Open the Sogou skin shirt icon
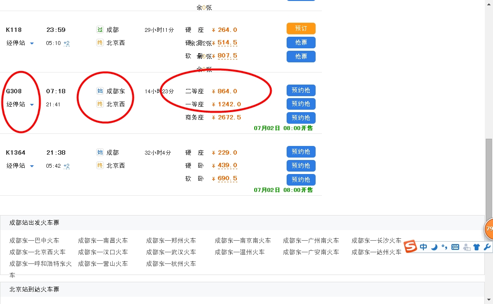This screenshot has height=304, width=493. [477, 247]
